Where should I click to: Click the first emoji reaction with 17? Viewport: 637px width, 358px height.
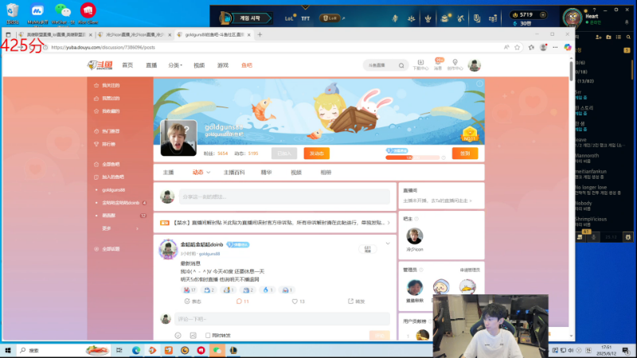pos(190,290)
